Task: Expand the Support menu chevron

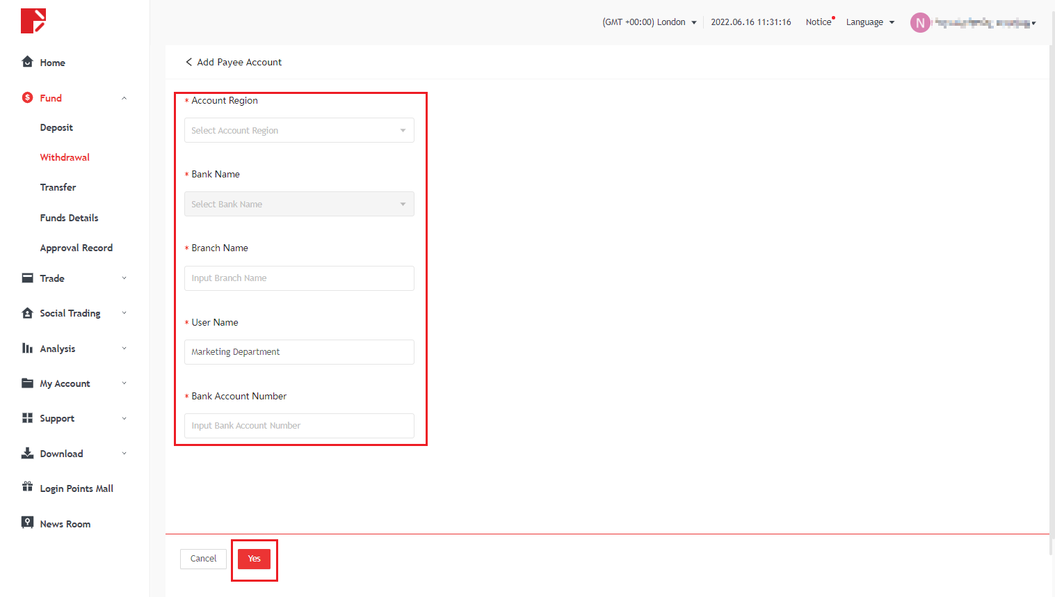Action: click(x=124, y=418)
